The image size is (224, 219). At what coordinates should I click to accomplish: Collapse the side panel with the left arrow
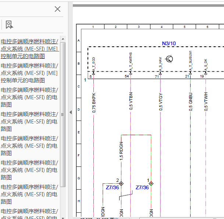click(x=71, y=112)
